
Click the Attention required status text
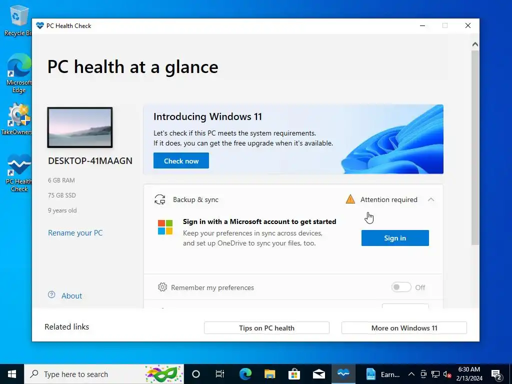(x=389, y=199)
